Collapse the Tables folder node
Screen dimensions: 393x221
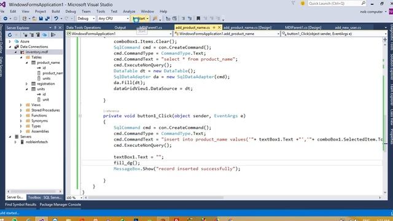pyautogui.click(x=21, y=57)
